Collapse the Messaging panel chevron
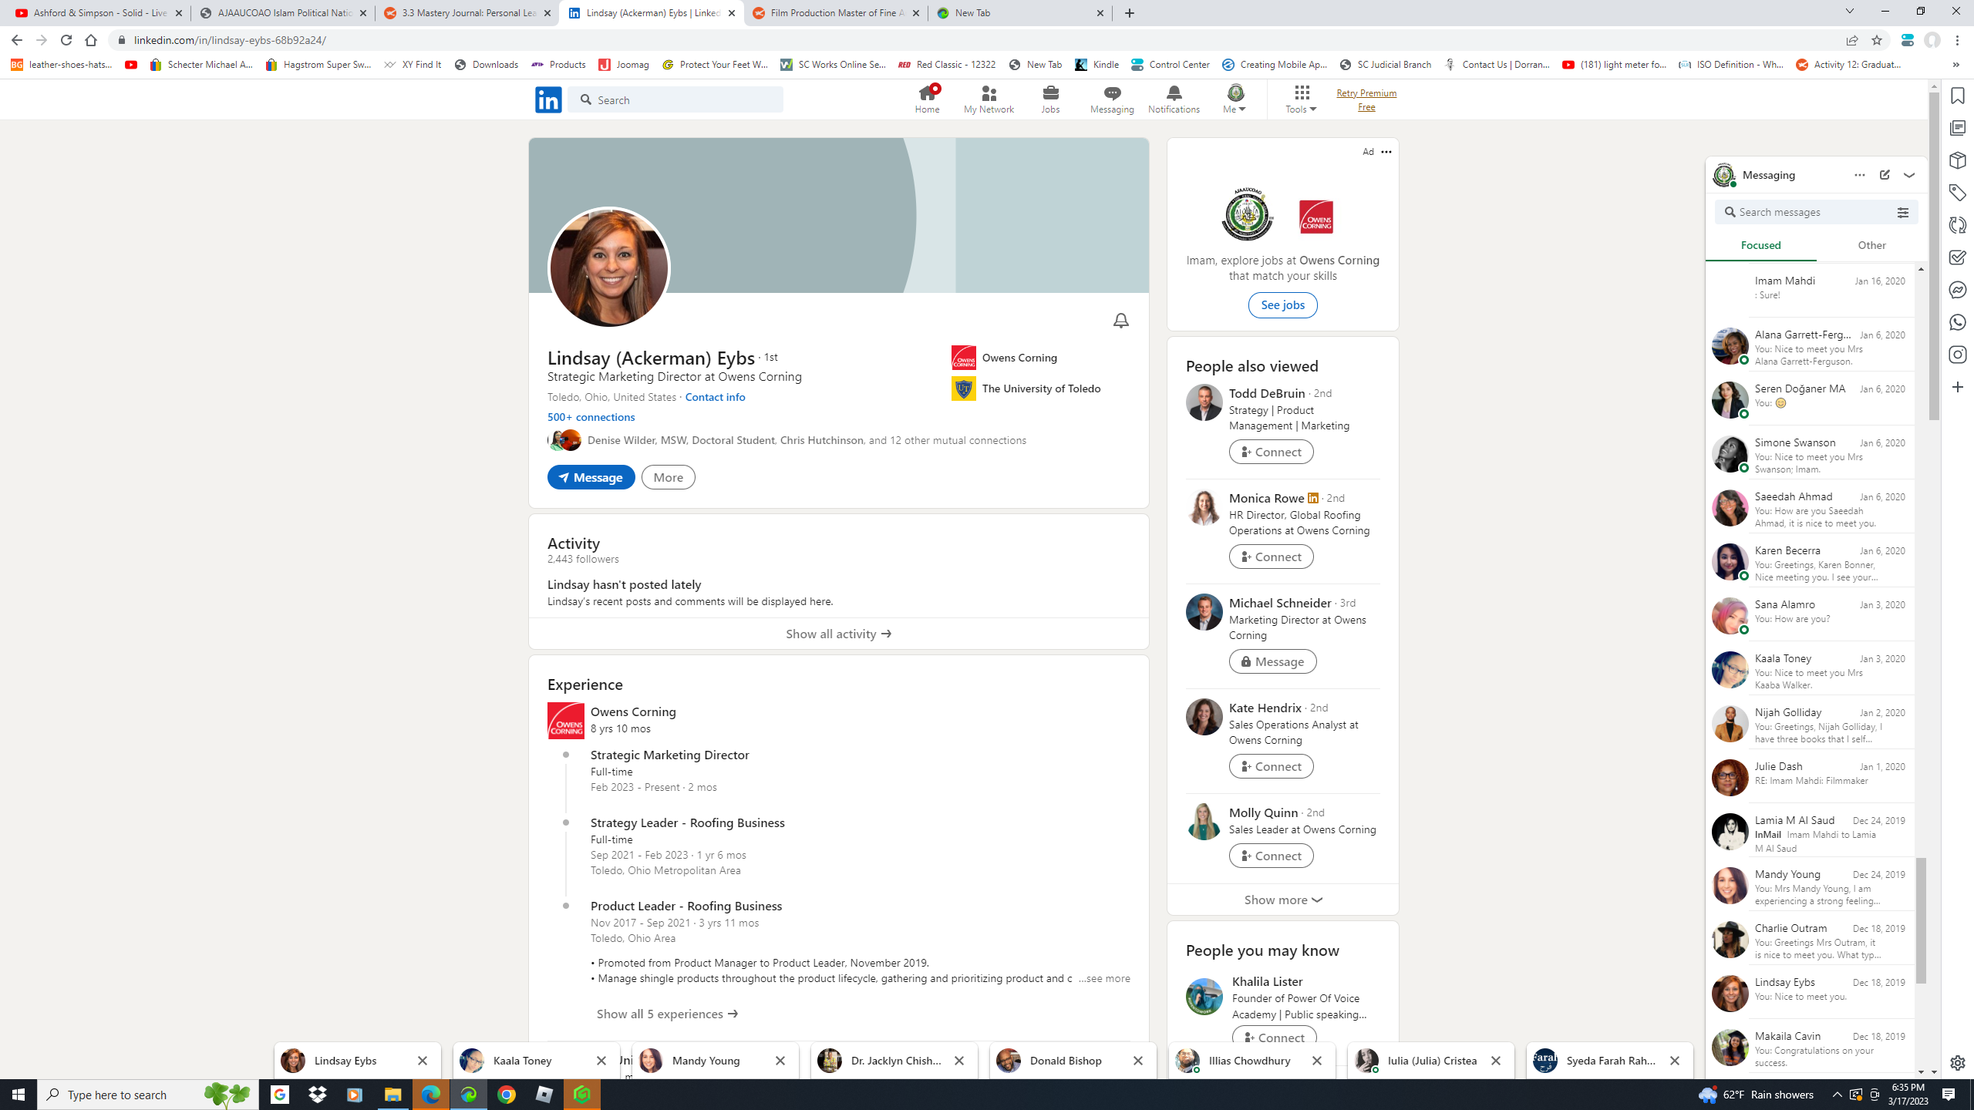This screenshot has height=1110, width=1974. tap(1909, 175)
